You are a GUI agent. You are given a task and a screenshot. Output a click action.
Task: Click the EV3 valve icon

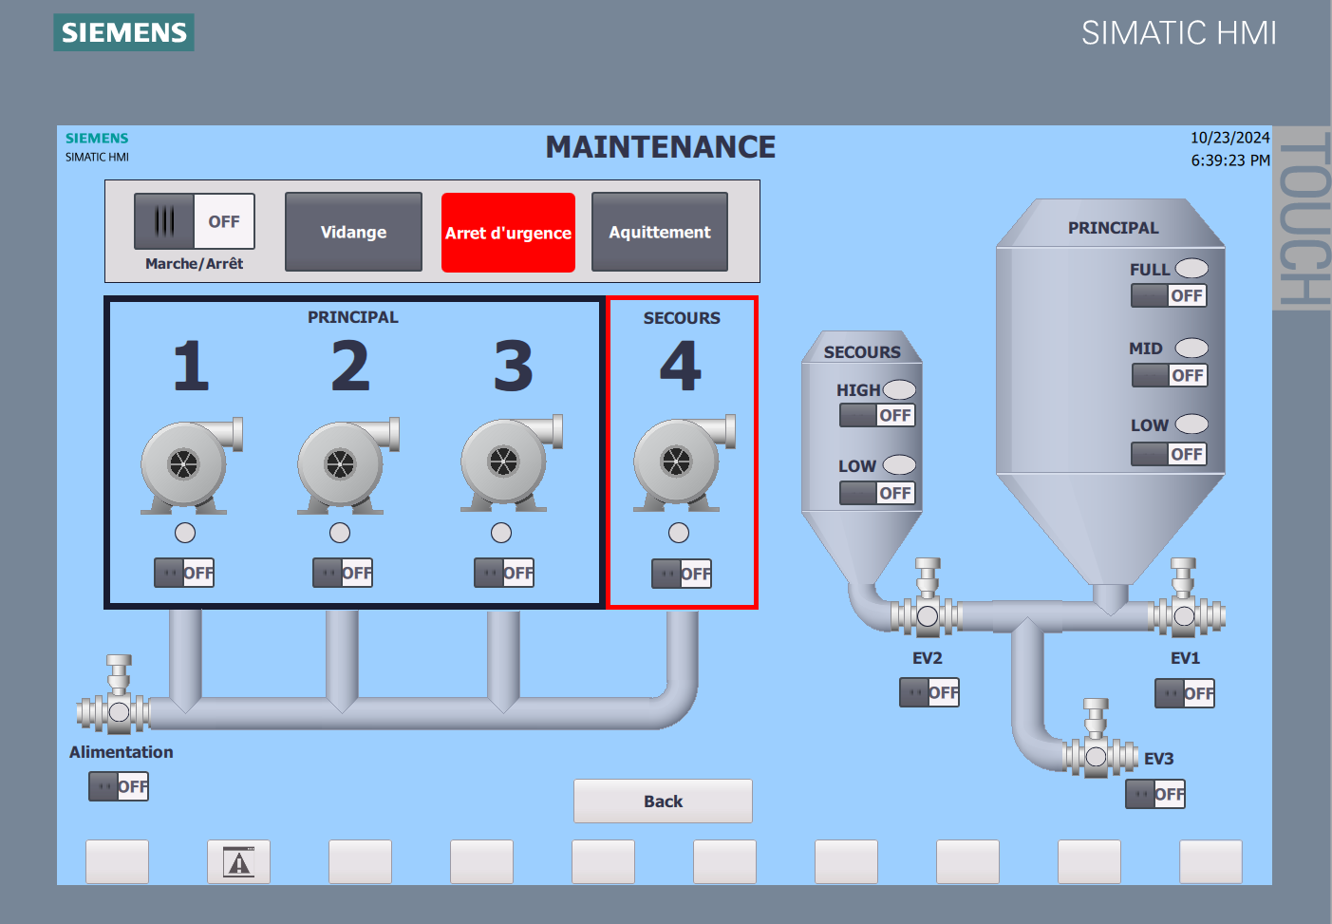pos(1098,740)
